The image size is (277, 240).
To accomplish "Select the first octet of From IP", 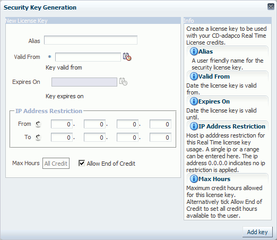I will pos(62,124).
